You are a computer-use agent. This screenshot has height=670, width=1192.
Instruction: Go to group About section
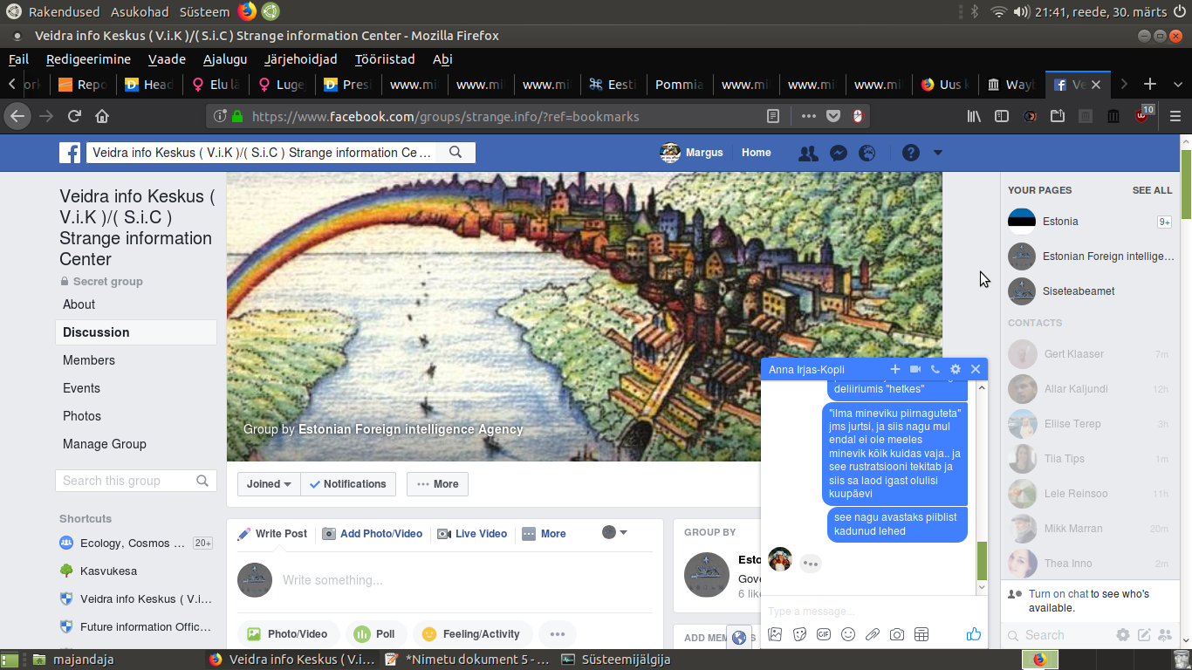pyautogui.click(x=79, y=304)
